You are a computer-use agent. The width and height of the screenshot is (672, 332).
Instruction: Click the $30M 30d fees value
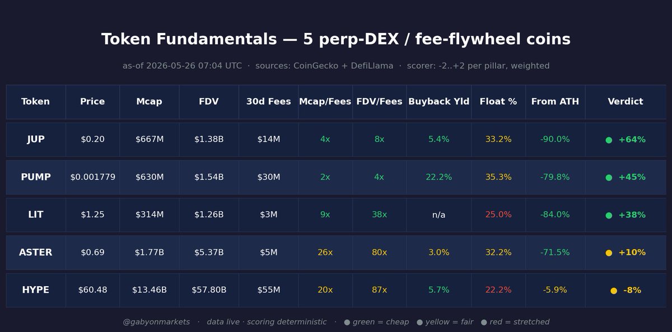269,177
